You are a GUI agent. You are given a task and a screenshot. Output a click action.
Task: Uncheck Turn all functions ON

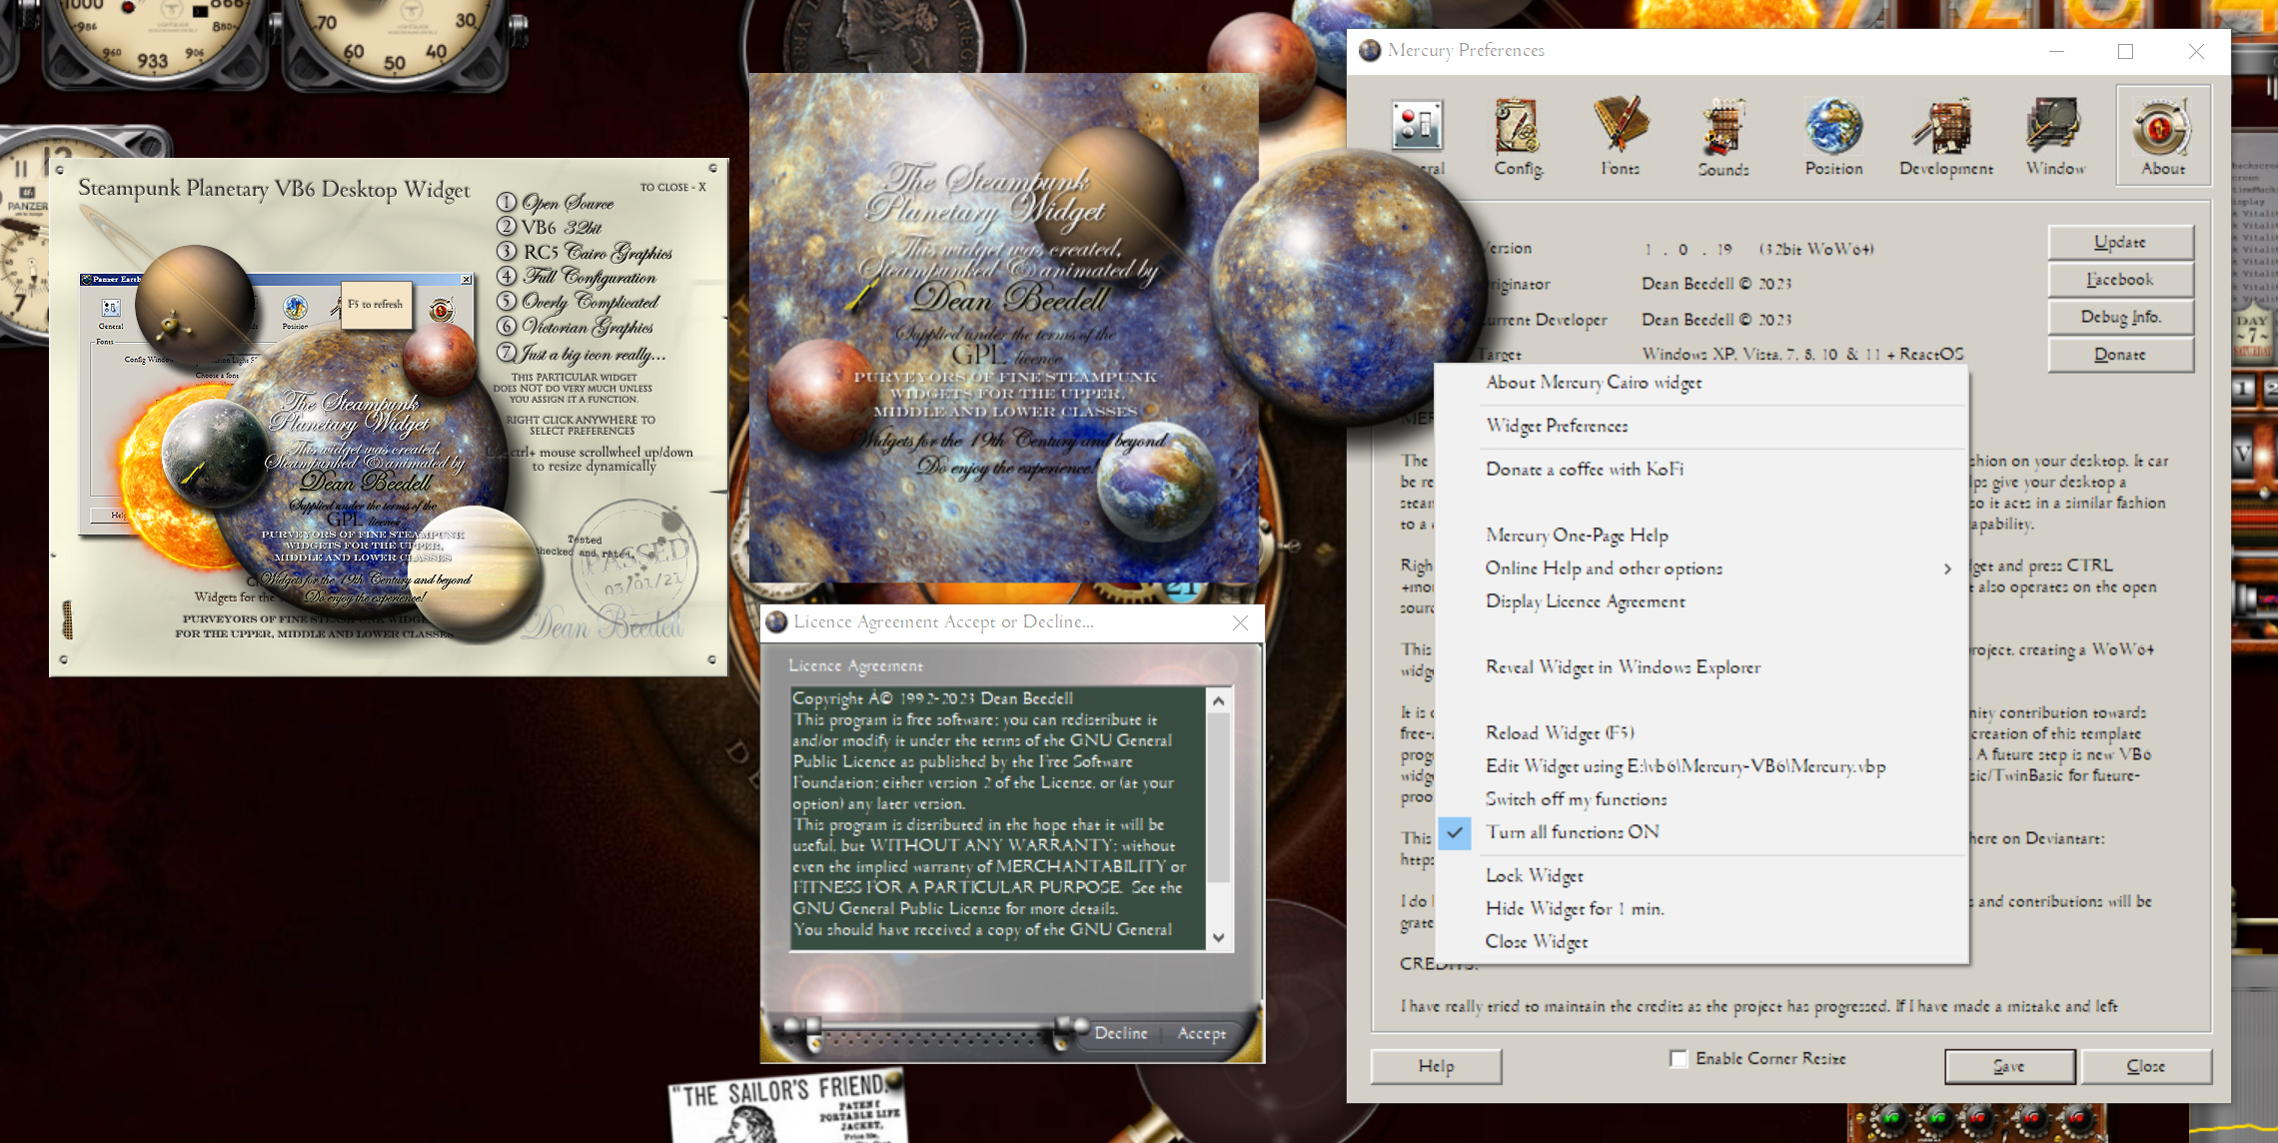[x=1574, y=831]
